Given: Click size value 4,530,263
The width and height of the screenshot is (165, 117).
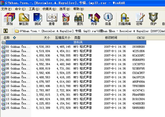Looking at the screenshot, I should point(43,47).
